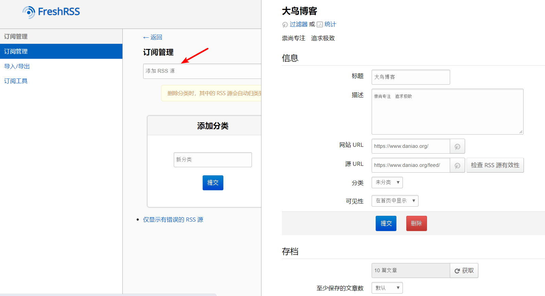545x296 pixels.
Task: Open the 分类 category dropdown
Action: [x=387, y=182]
